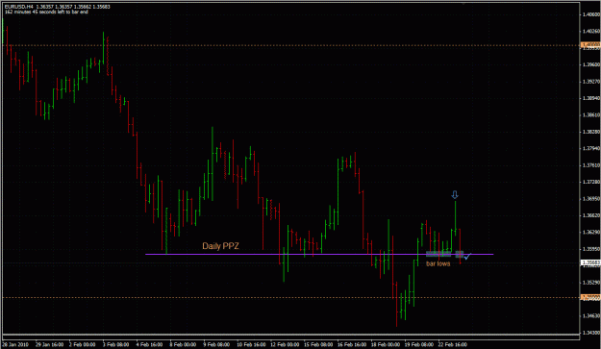Image resolution: width=601 pixels, height=349 pixels.
Task: Click the 1.38280 price axis label
Action: pyautogui.click(x=591, y=132)
